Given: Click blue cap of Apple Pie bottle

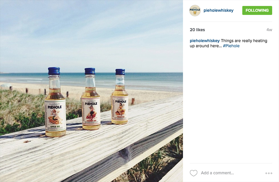Looking at the screenshot, I should [54, 71].
